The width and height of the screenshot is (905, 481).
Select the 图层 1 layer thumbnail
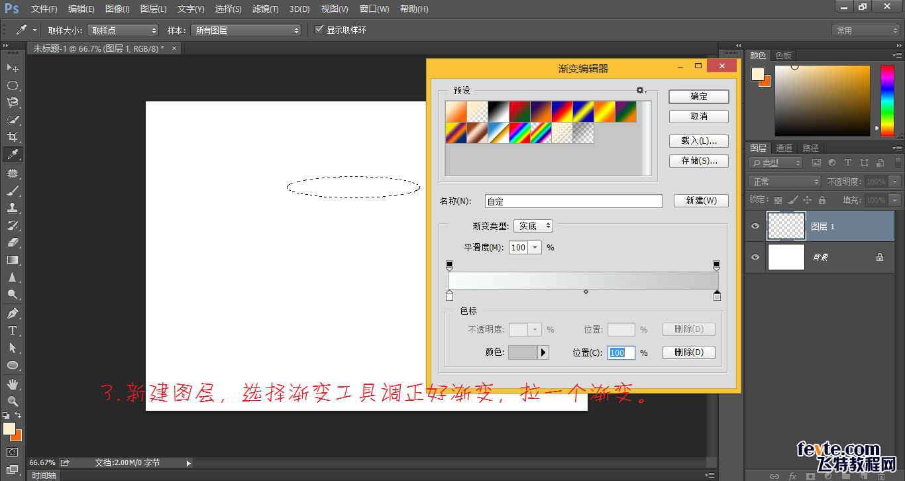[x=786, y=226]
